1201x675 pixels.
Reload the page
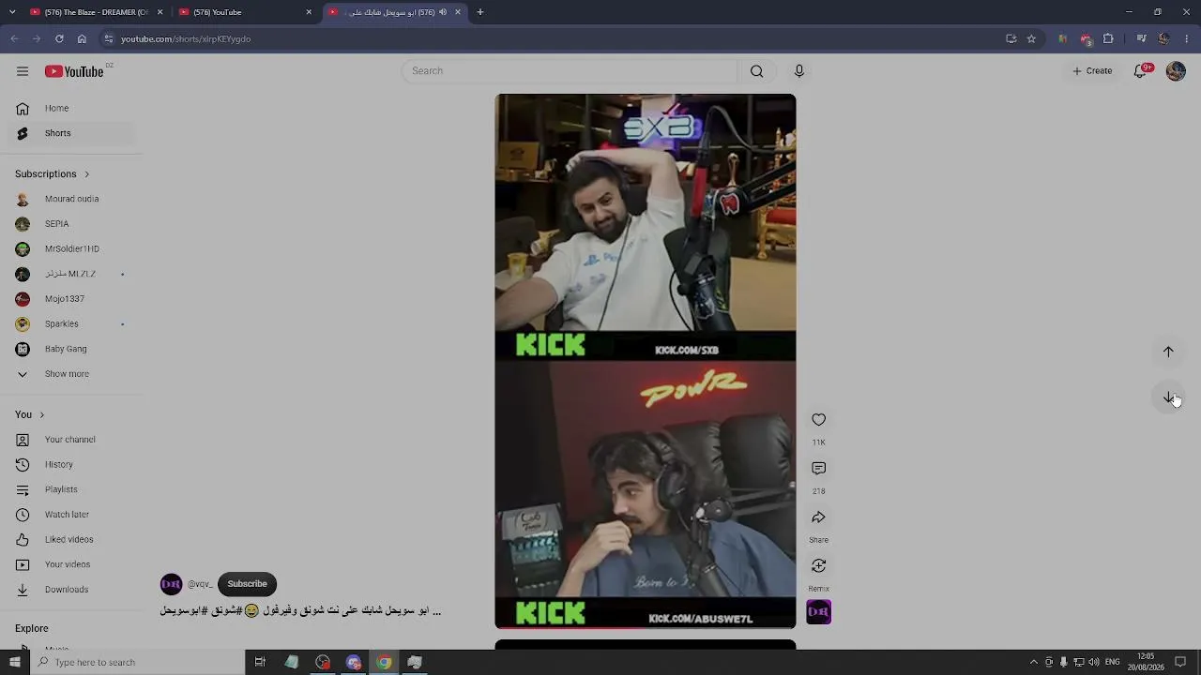(59, 38)
